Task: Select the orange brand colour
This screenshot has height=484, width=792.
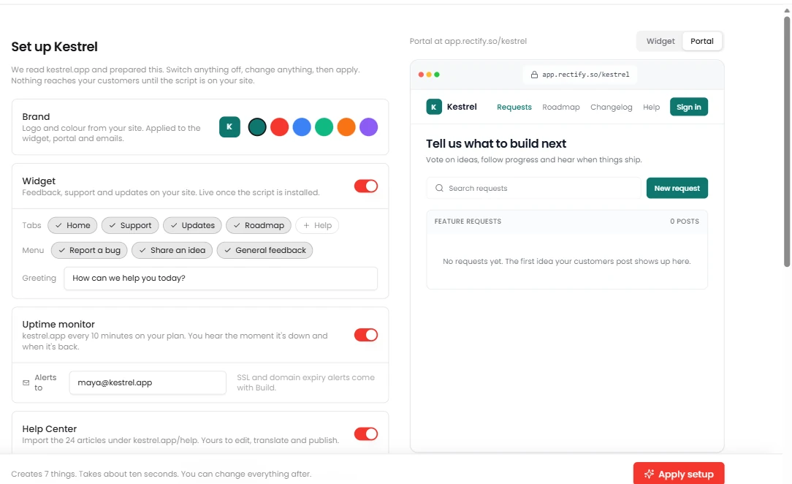Action: click(346, 126)
